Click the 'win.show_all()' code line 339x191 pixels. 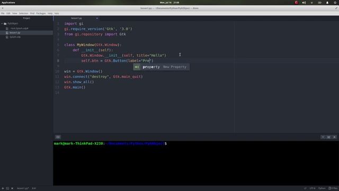click(x=79, y=82)
